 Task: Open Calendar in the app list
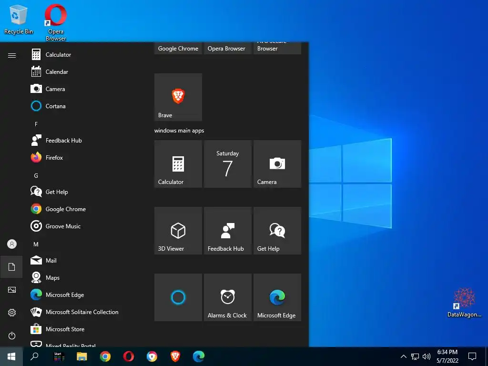coord(87,72)
